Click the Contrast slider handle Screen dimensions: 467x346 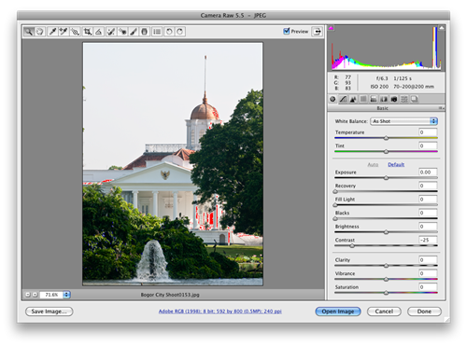click(352, 246)
